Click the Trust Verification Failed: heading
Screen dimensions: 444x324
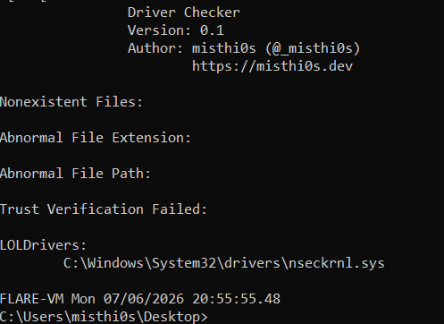[104, 209]
